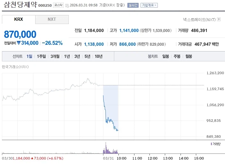The image size is (225, 165).
Task: Switch chart range to 5년
Action: [x=87, y=56]
